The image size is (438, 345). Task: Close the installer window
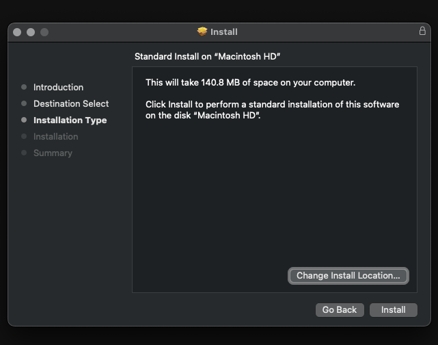pyautogui.click(x=17, y=32)
